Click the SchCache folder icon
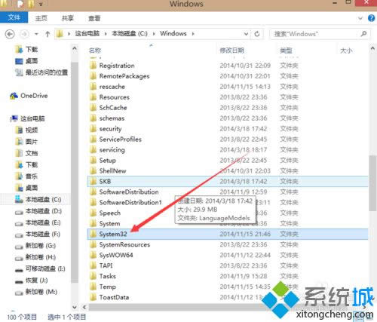The height and width of the screenshot is (322, 377). click(93, 108)
